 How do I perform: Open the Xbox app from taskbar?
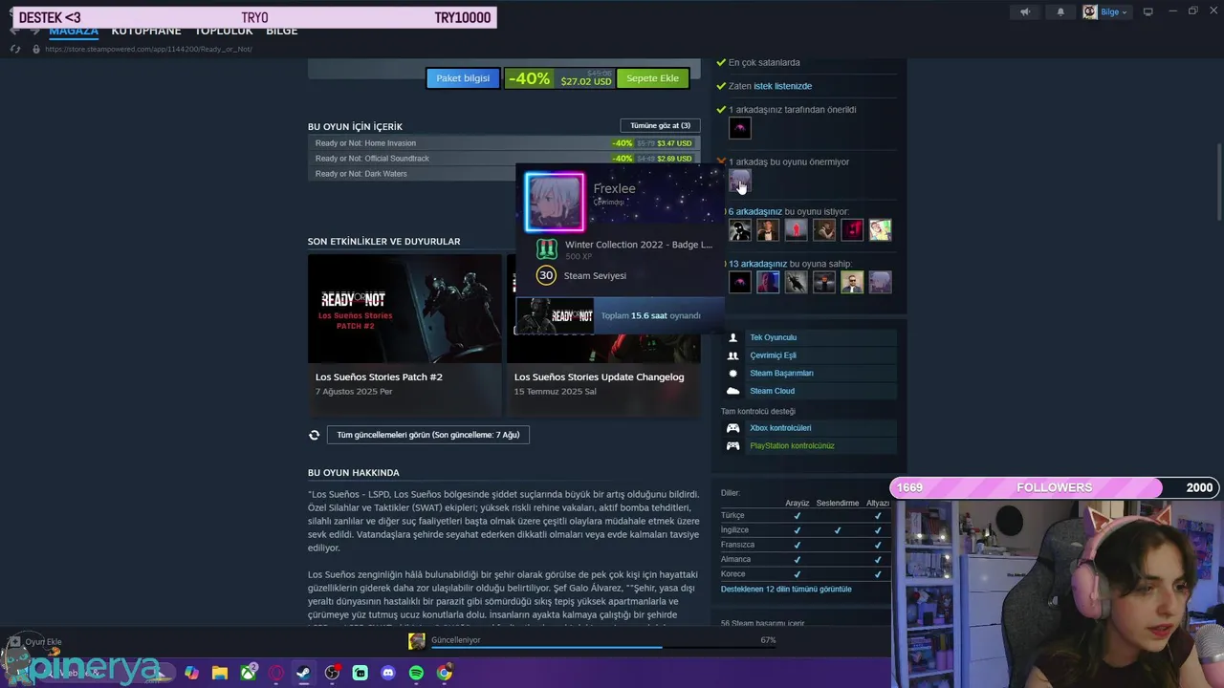(249, 673)
